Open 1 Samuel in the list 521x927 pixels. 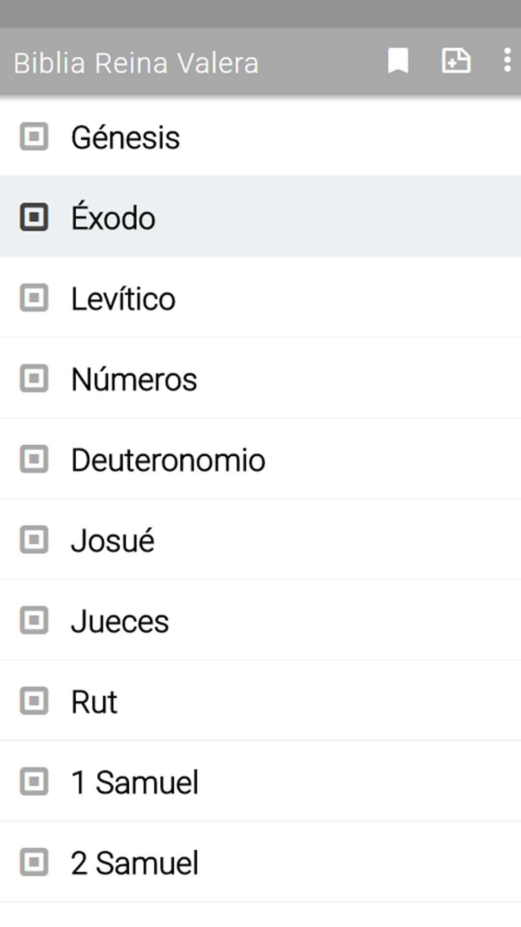tap(260, 781)
